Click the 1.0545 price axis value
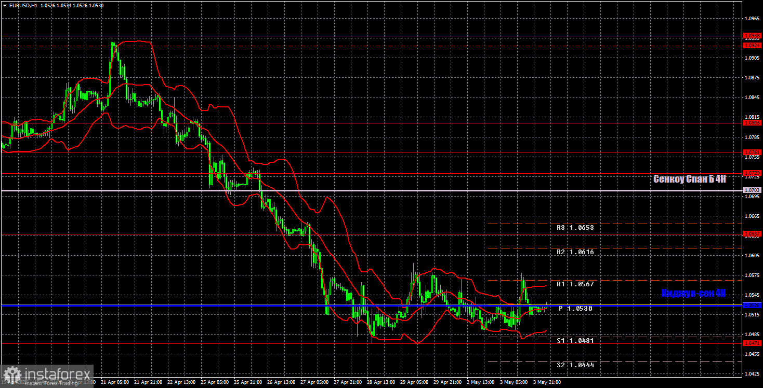 pyautogui.click(x=752, y=295)
